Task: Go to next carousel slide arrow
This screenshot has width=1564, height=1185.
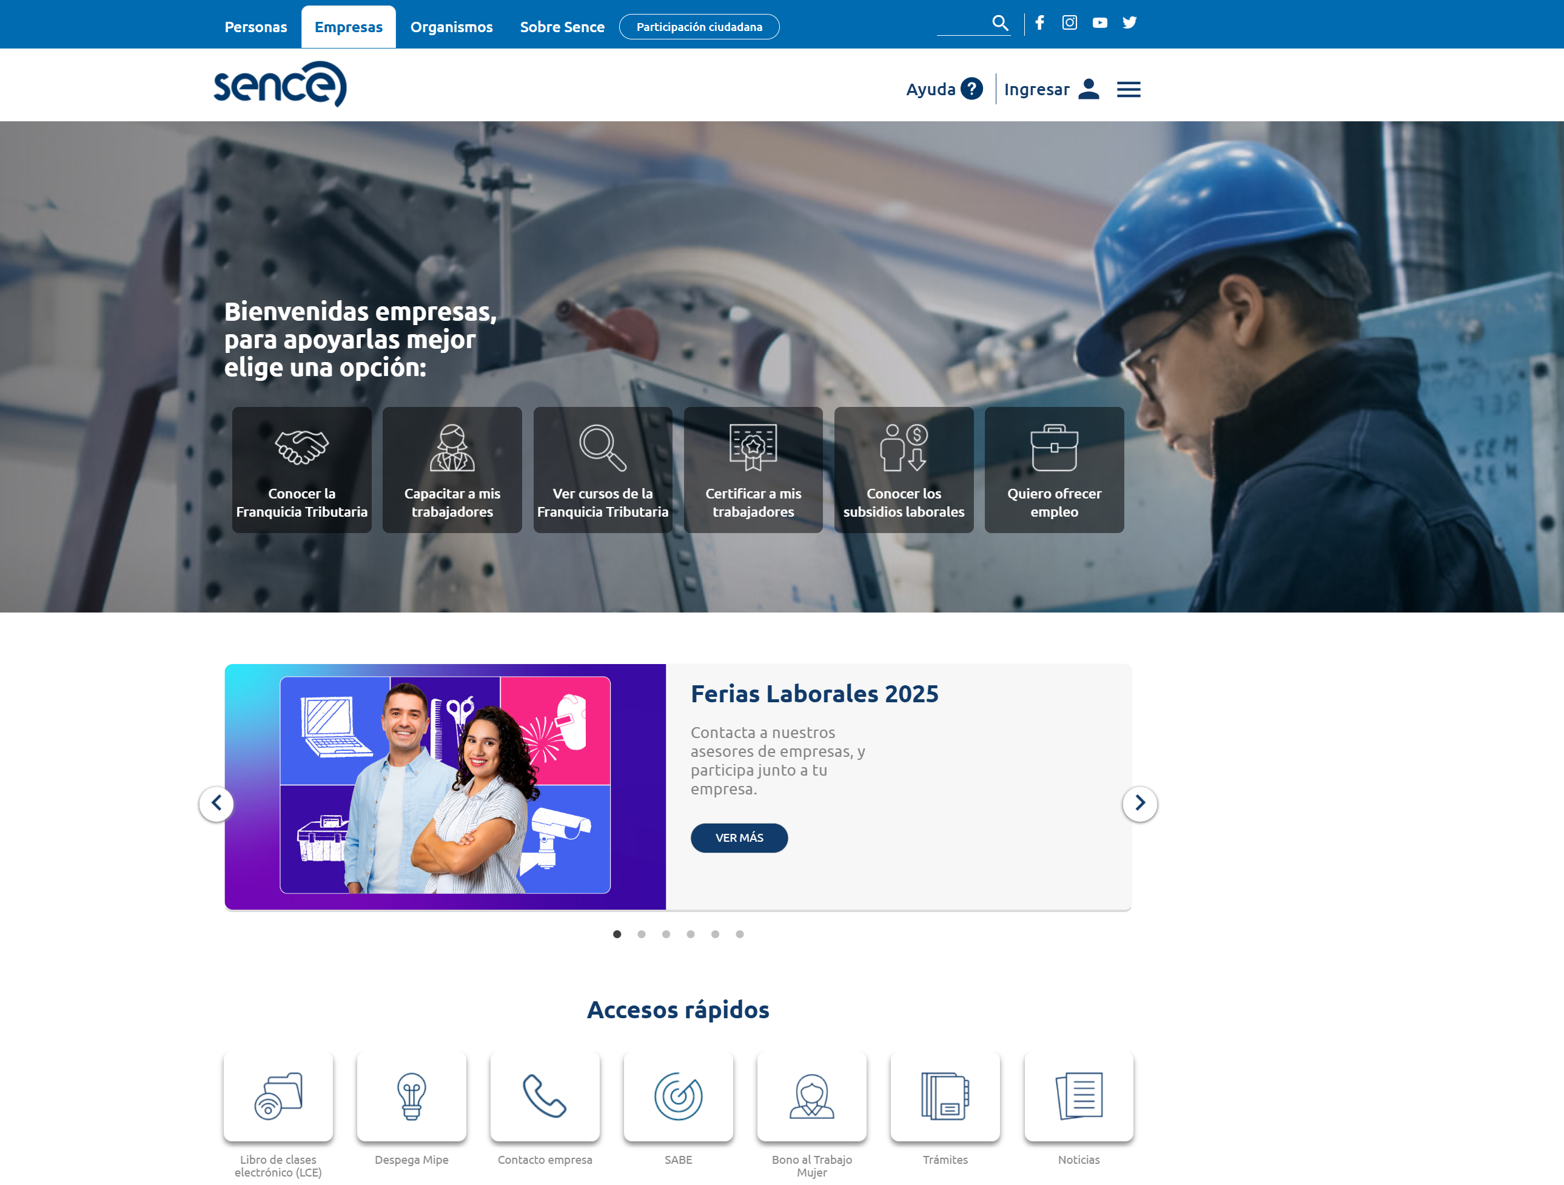Action: pos(1139,803)
